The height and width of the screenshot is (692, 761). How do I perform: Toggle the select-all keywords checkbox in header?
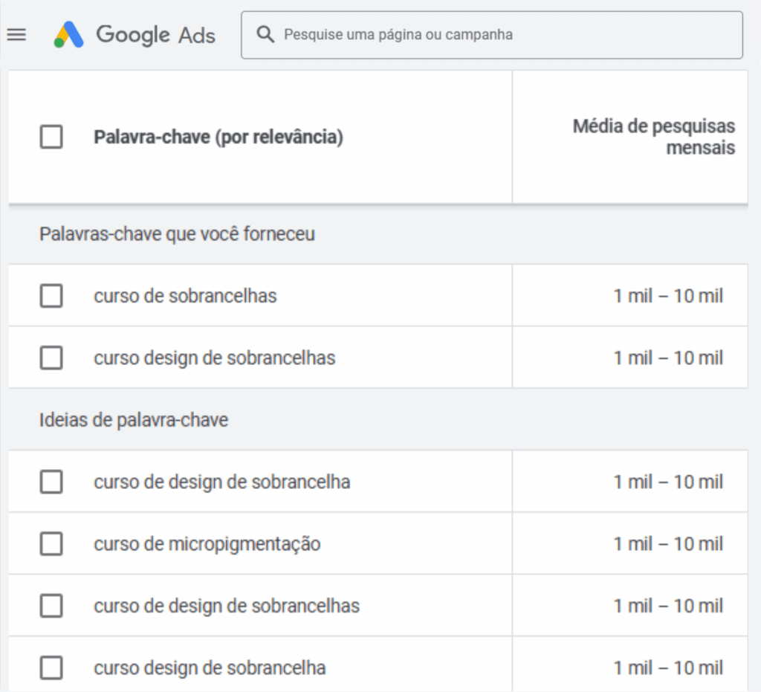click(51, 138)
